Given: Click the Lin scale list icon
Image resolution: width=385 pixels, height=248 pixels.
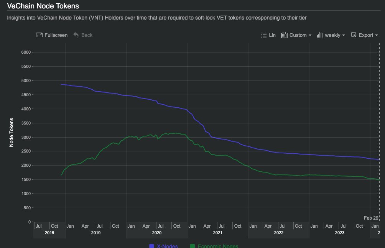Looking at the screenshot, I should (x=264, y=35).
